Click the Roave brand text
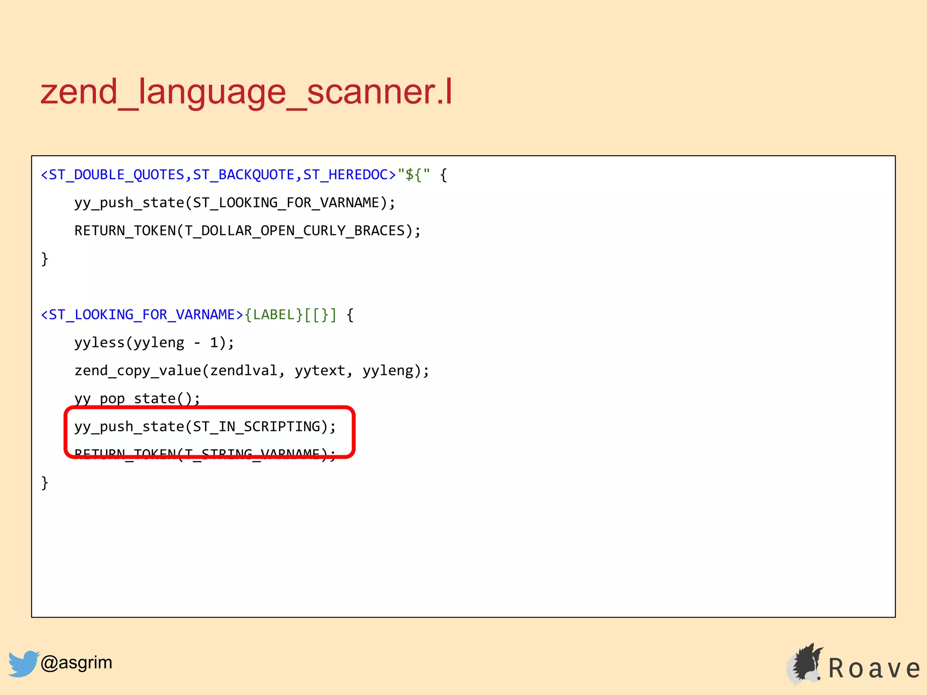The height and width of the screenshot is (695, 927). coord(874,668)
